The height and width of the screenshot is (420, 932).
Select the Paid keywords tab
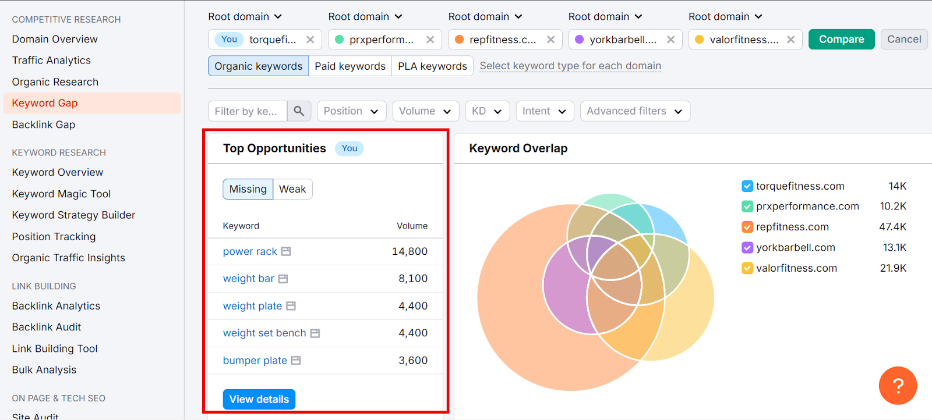350,66
